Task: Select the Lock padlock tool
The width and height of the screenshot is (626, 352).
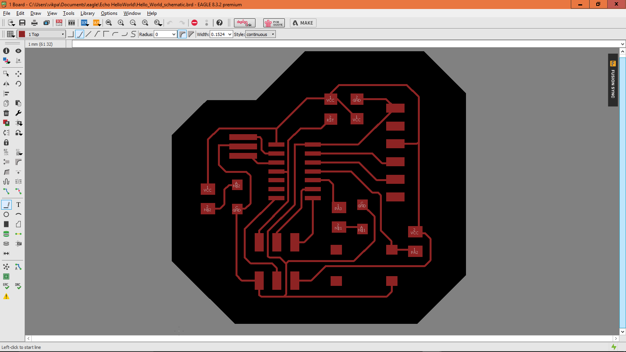Action: pyautogui.click(x=6, y=142)
